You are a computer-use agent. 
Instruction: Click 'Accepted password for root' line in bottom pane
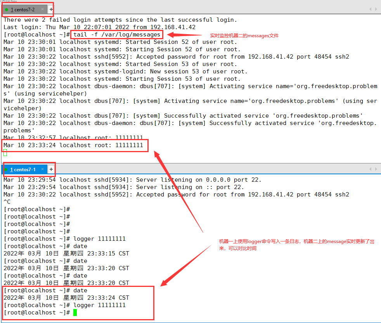[176, 194]
